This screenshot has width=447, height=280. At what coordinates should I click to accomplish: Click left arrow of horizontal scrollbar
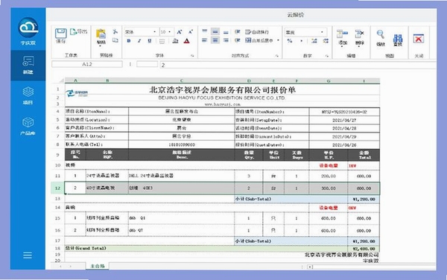[x=310, y=267]
